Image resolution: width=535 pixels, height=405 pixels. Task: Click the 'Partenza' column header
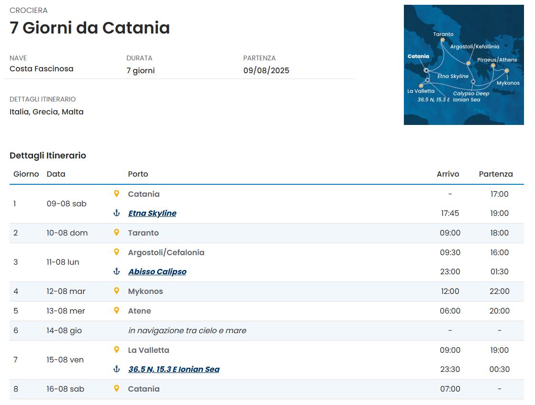(x=496, y=174)
